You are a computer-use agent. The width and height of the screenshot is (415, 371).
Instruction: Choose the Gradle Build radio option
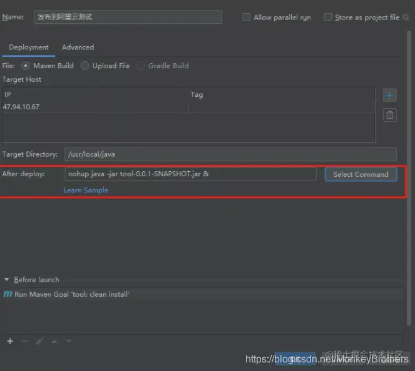141,66
